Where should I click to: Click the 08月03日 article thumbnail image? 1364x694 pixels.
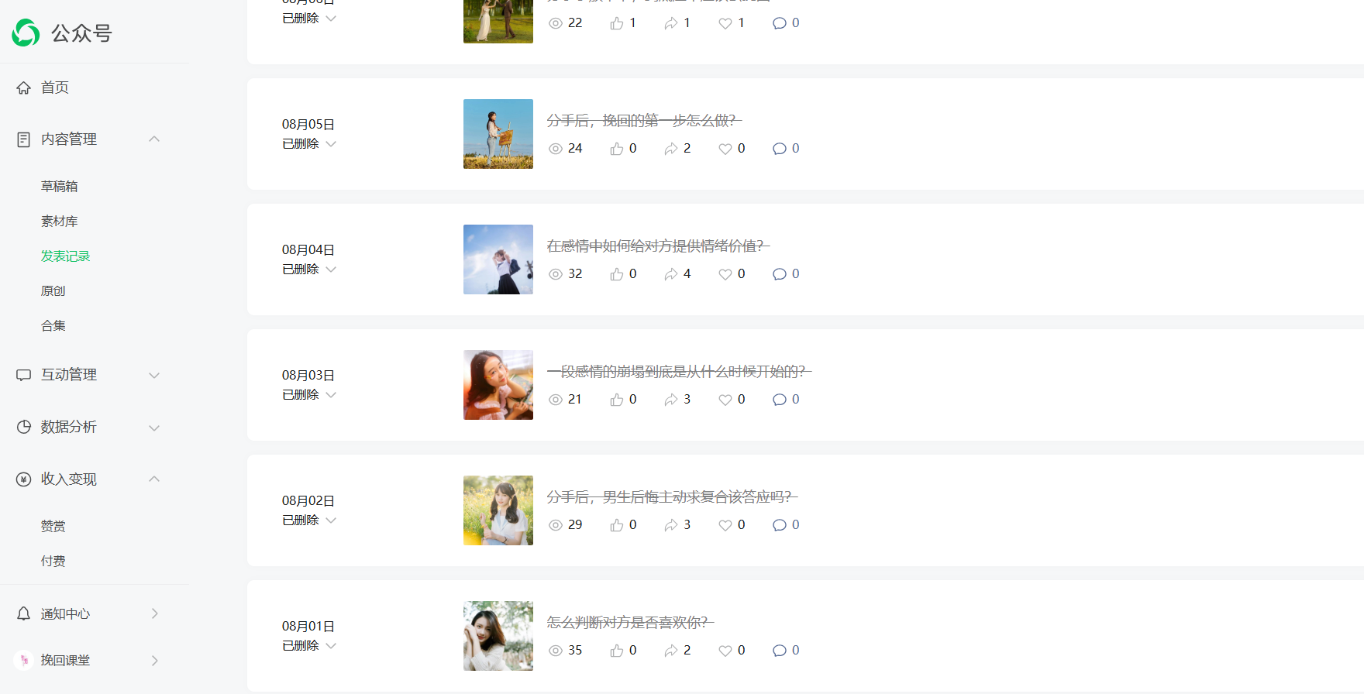pos(498,385)
